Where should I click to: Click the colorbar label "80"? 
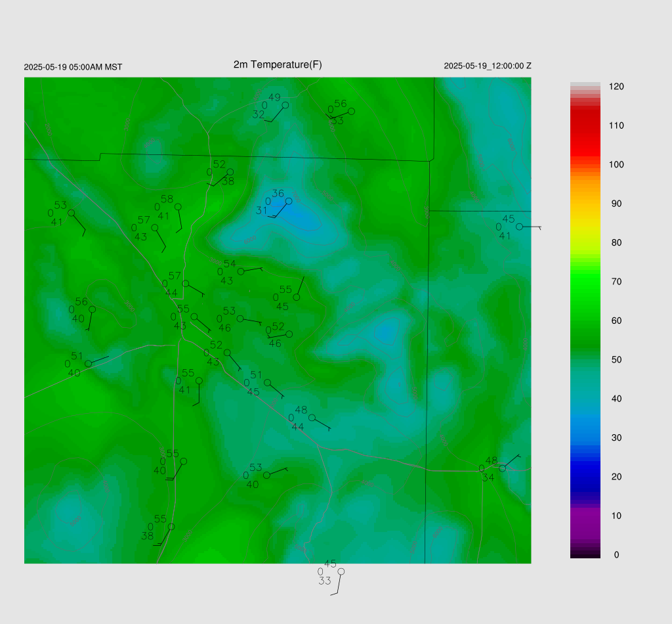pyautogui.click(x=616, y=243)
